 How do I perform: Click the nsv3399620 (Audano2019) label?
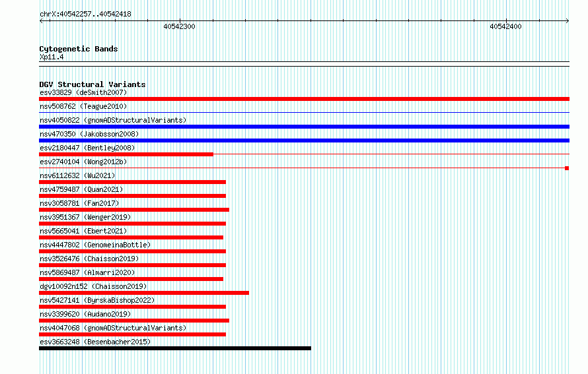pos(85,314)
